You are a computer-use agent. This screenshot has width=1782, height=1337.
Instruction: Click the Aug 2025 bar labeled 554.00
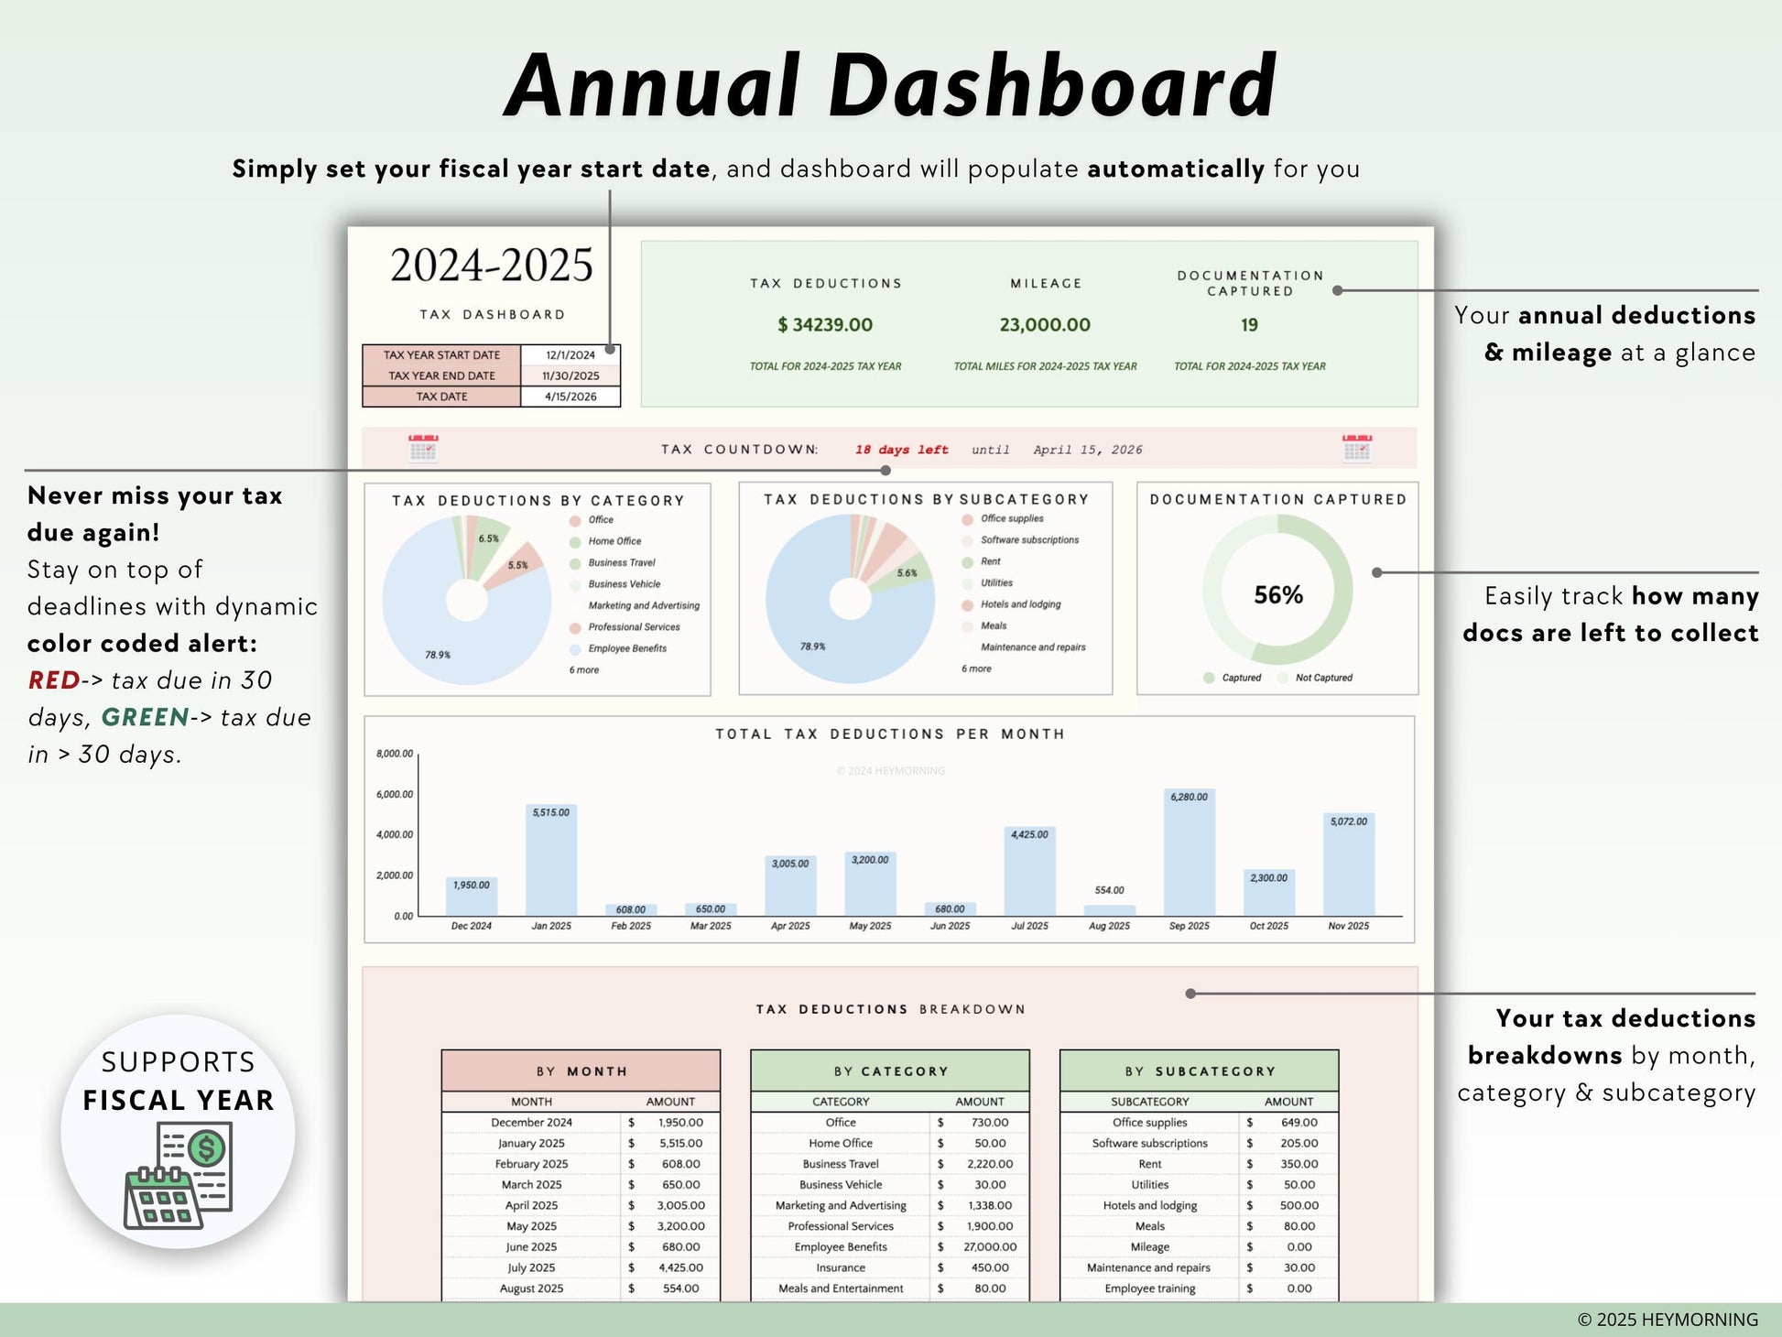click(x=1109, y=910)
